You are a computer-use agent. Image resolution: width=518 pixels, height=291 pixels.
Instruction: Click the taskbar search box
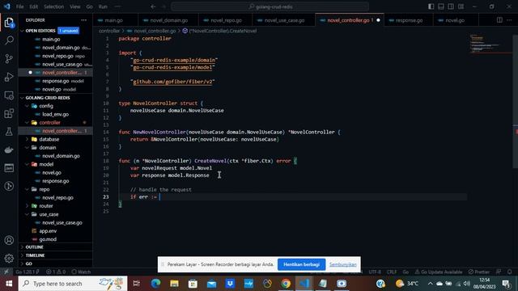click(73, 284)
